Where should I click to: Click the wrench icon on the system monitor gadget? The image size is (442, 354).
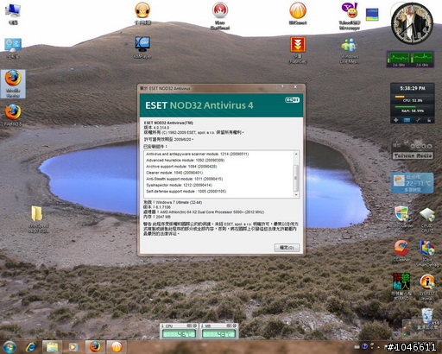click(418, 120)
